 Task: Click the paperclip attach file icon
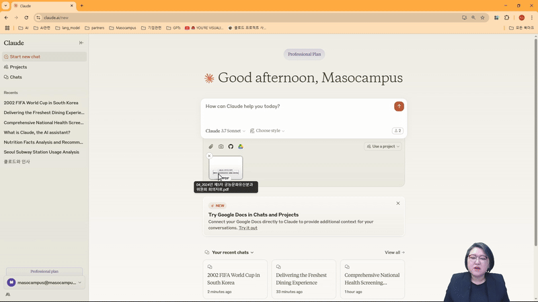click(x=210, y=146)
